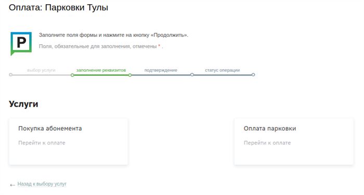Select the статус операции progress step
Screen dimensions: 364x195
[x=222, y=70]
